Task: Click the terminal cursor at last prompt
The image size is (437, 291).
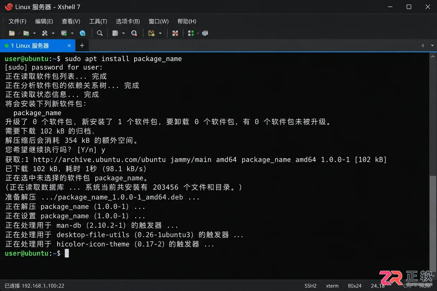Action: [67, 253]
